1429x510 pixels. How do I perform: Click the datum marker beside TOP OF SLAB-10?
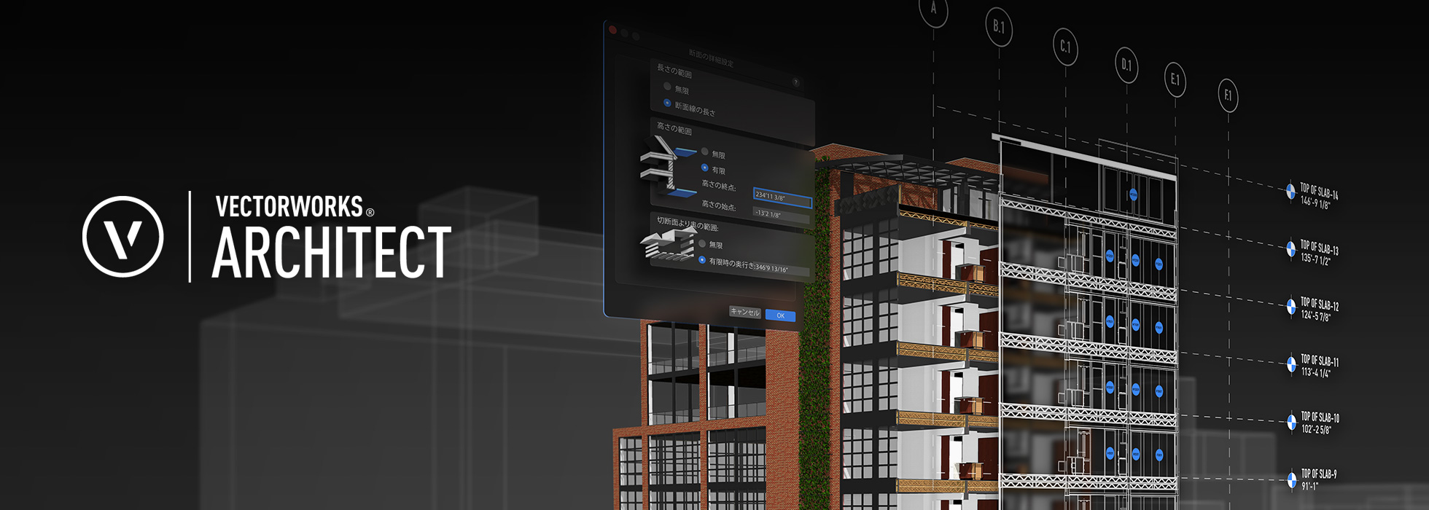click(1291, 422)
